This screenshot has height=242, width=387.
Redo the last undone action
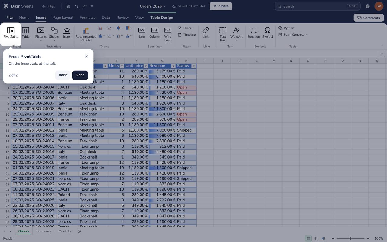(85, 6)
